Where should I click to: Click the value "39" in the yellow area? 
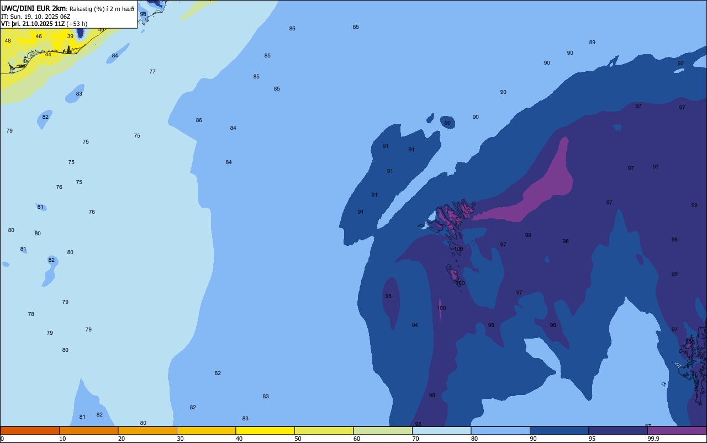pos(70,36)
